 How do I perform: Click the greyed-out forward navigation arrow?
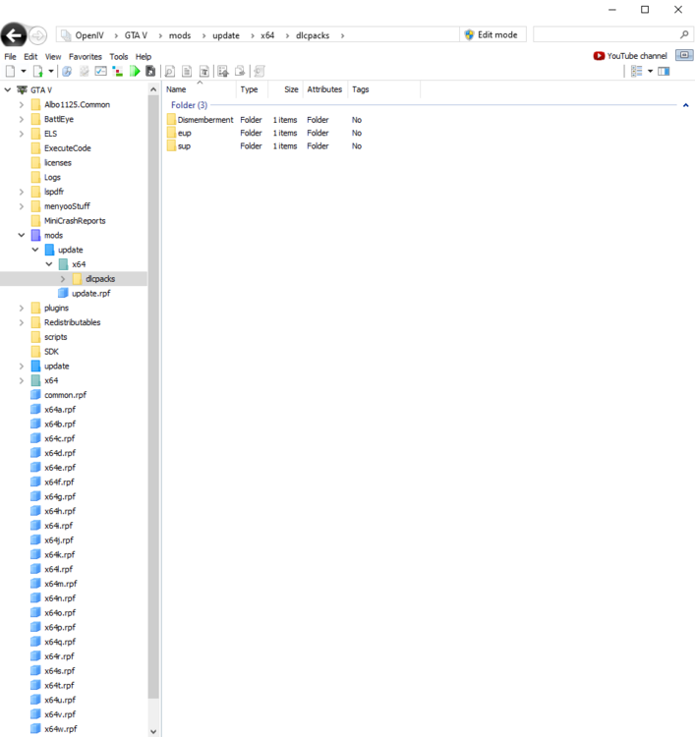[x=37, y=35]
